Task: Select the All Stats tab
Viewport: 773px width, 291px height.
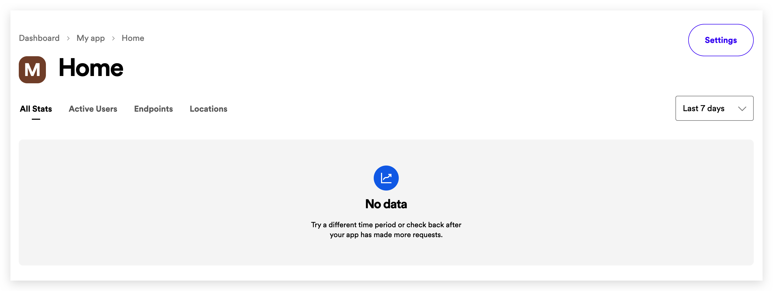Action: point(35,109)
